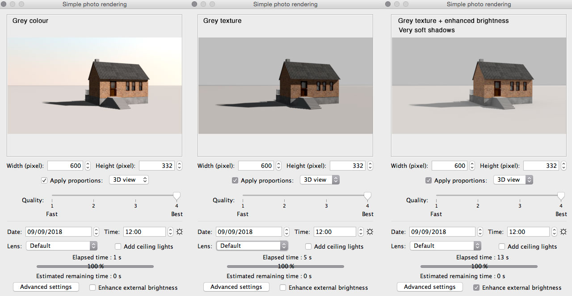This screenshot has width=572, height=296.
Task: Enable Add ceiling lights in Grey texture window
Action: 308,246
